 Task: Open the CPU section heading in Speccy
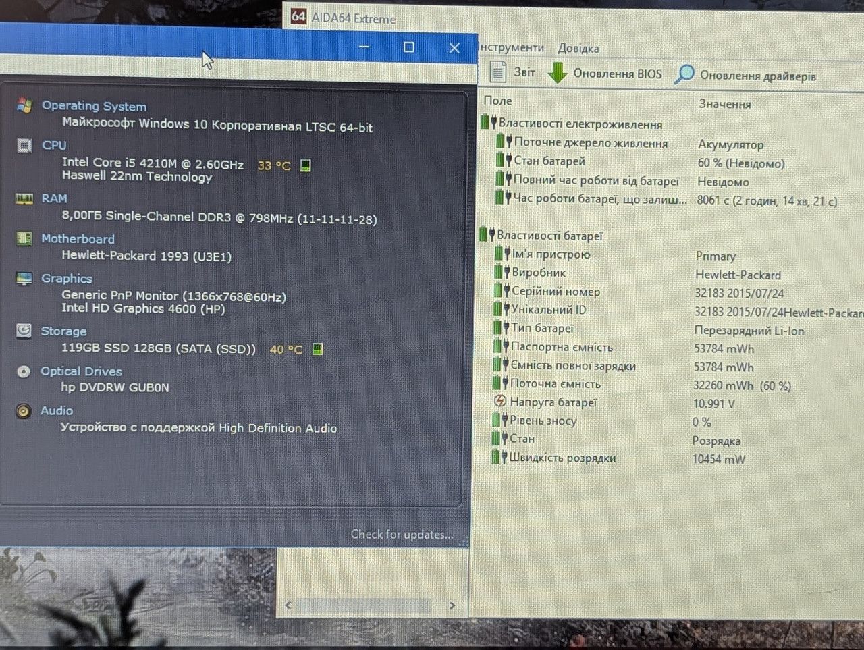click(54, 145)
